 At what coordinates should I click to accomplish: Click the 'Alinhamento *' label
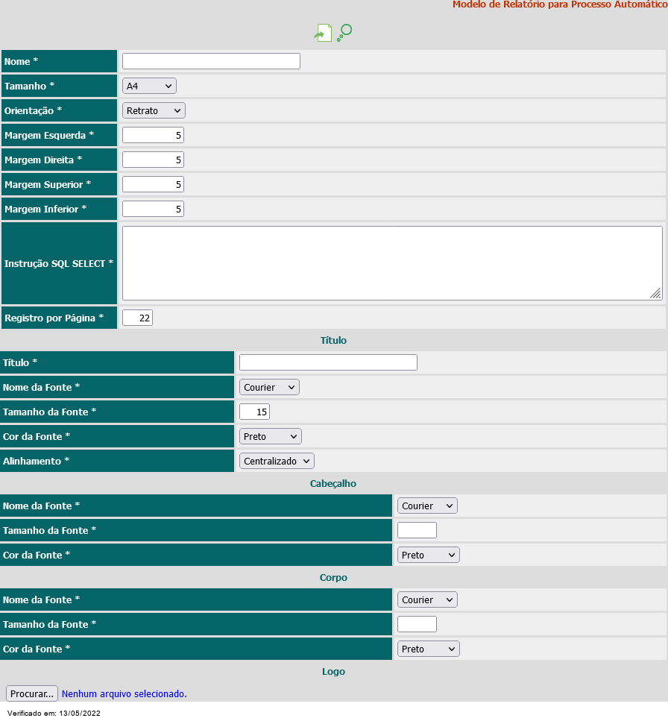pyautogui.click(x=36, y=462)
